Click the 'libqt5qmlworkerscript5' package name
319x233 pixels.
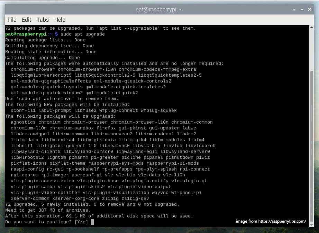tap(41, 75)
